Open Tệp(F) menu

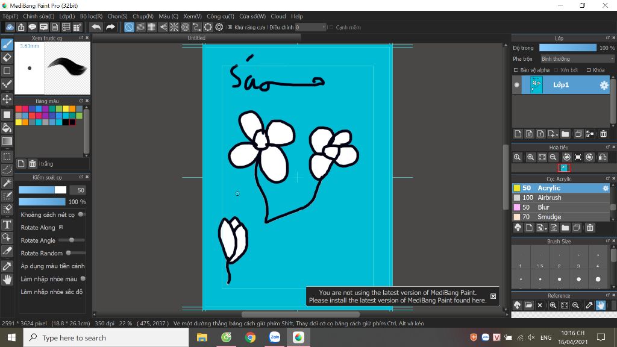pos(10,16)
